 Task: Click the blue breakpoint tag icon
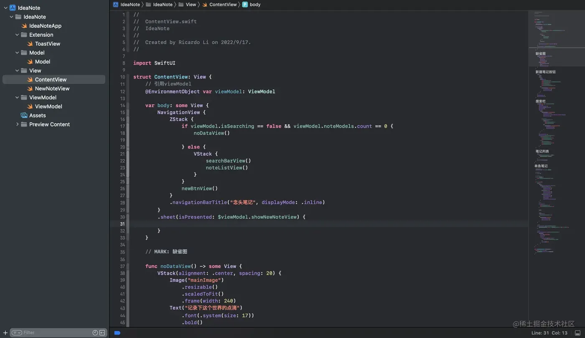point(117,333)
